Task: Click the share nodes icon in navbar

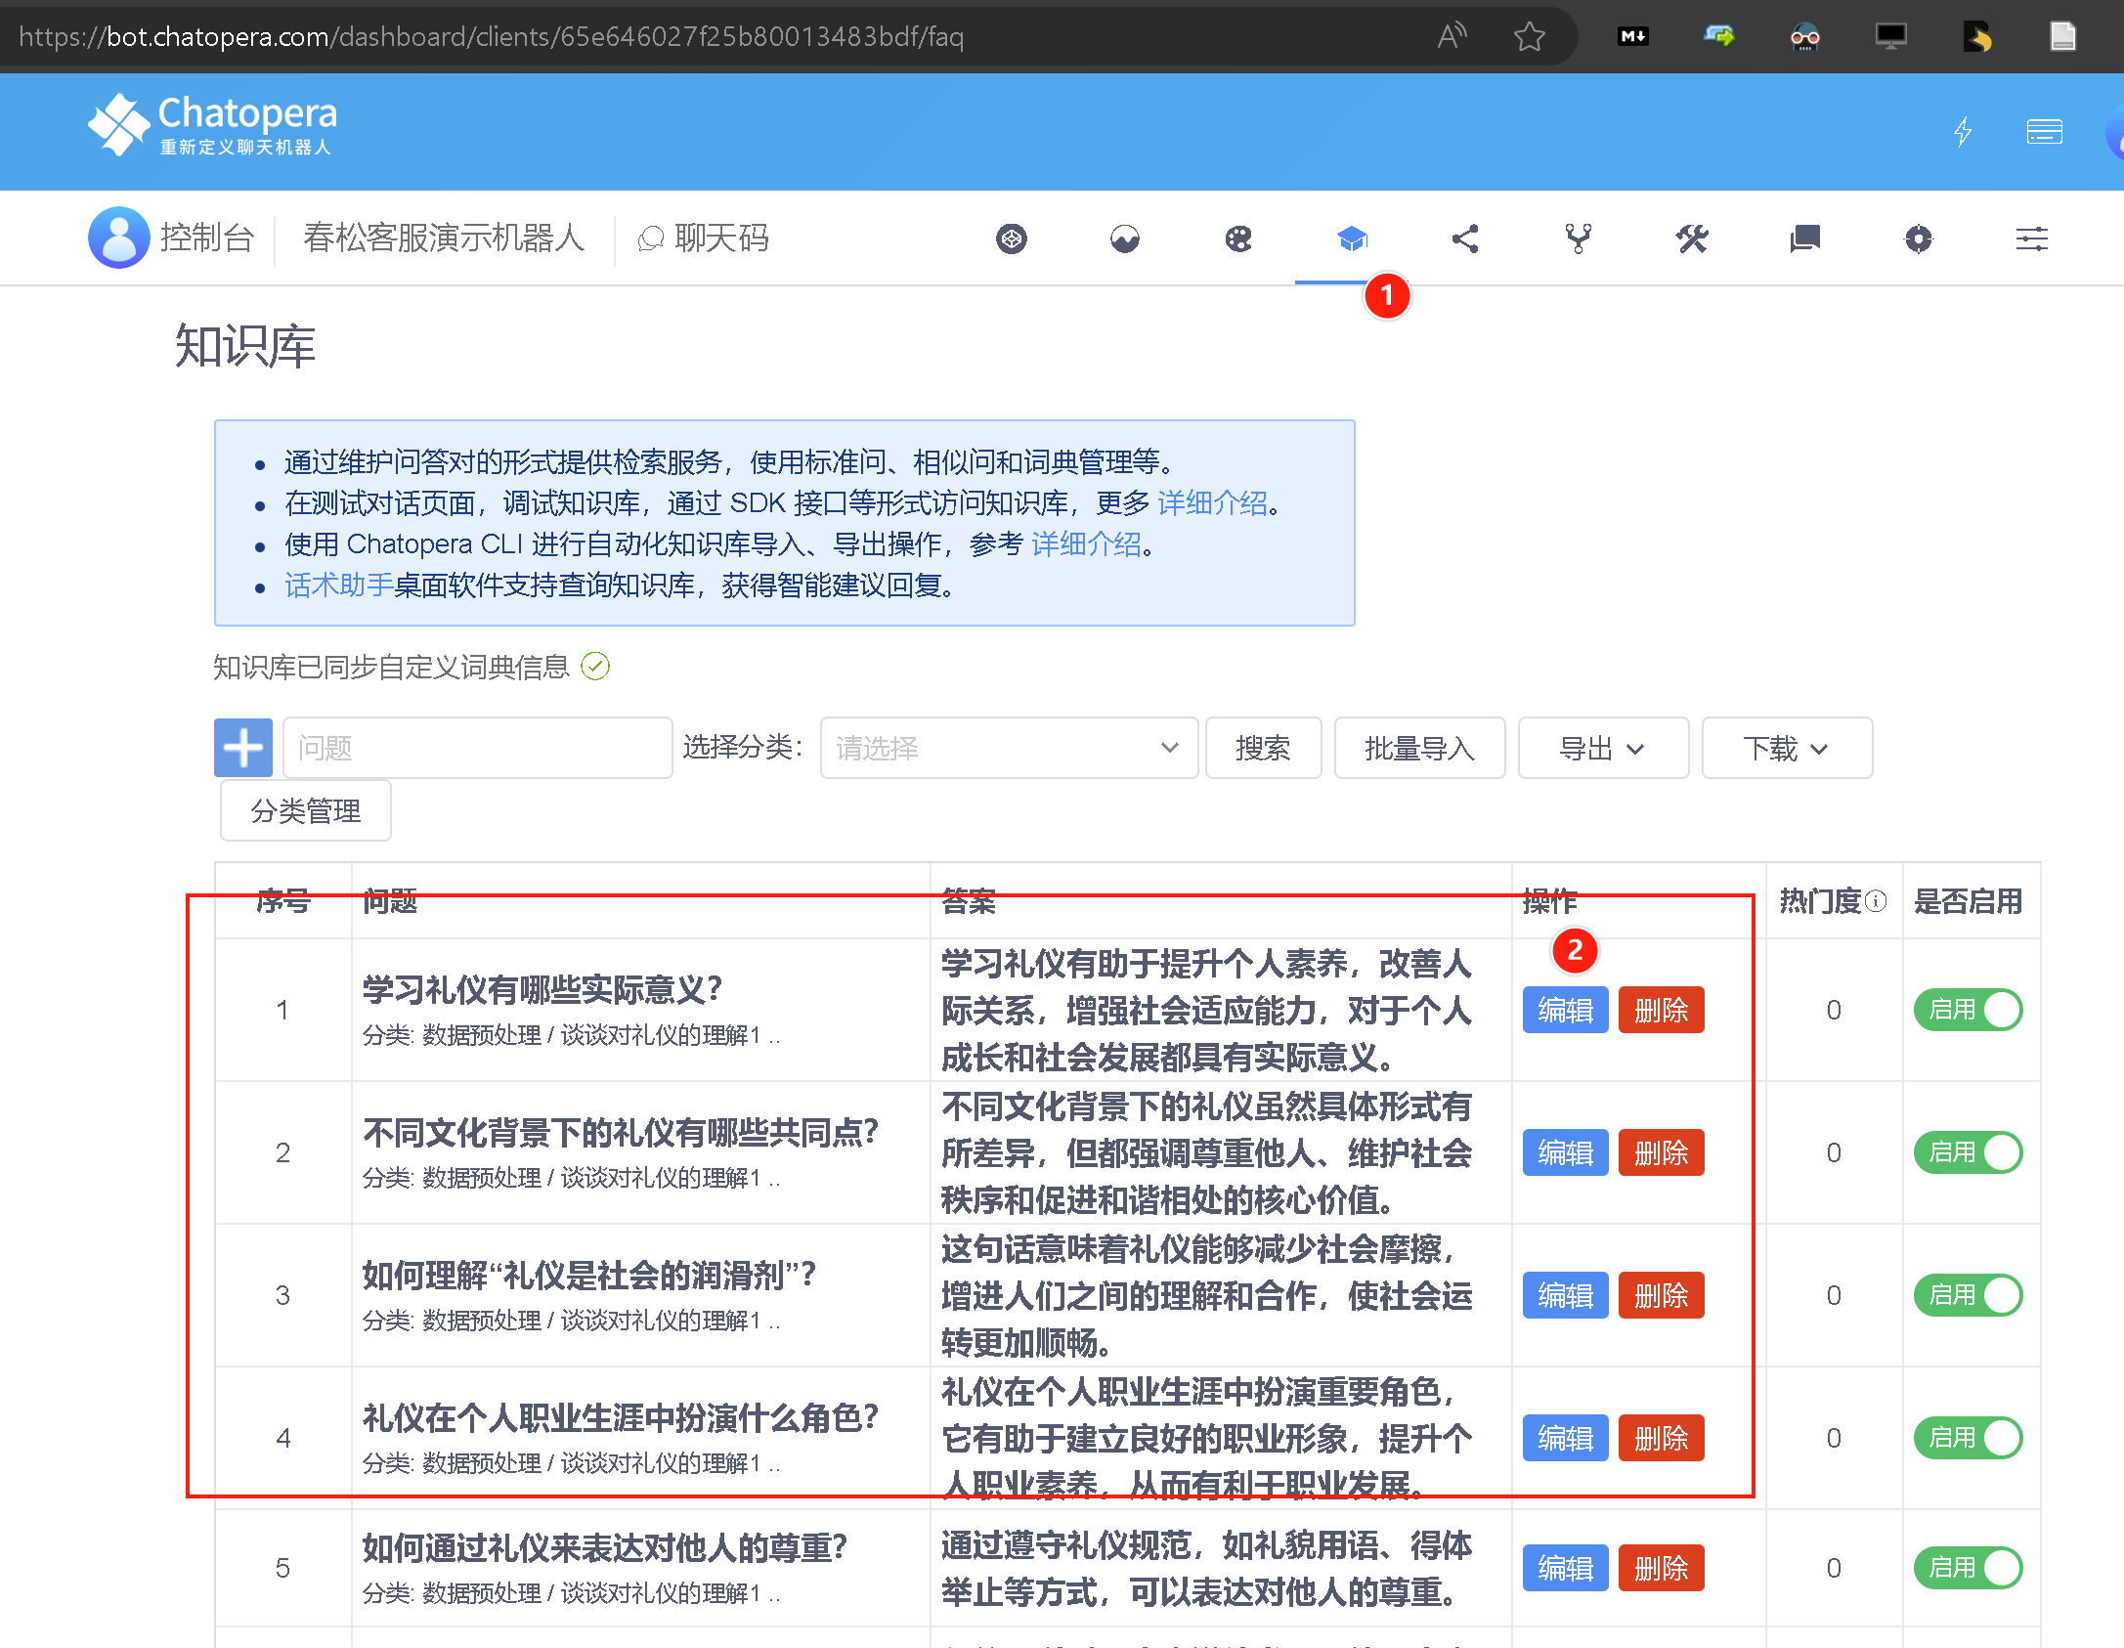Action: pyautogui.click(x=1464, y=239)
